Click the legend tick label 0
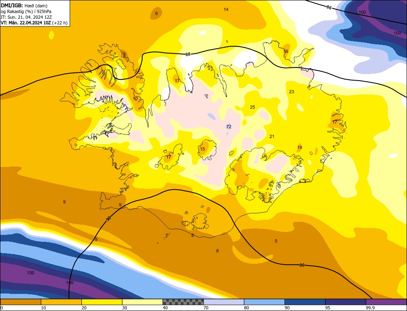This screenshot has width=407, height=311. coord(2,308)
